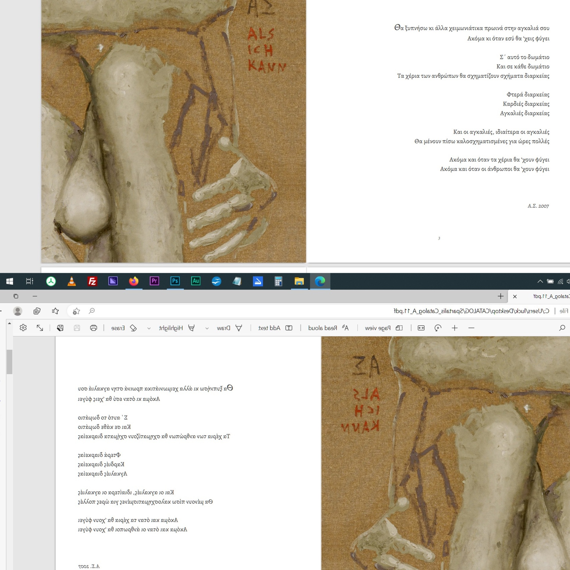This screenshot has height=570, width=570.
Task: Enter full screen with diagonal arrow icon
Action: [40, 328]
